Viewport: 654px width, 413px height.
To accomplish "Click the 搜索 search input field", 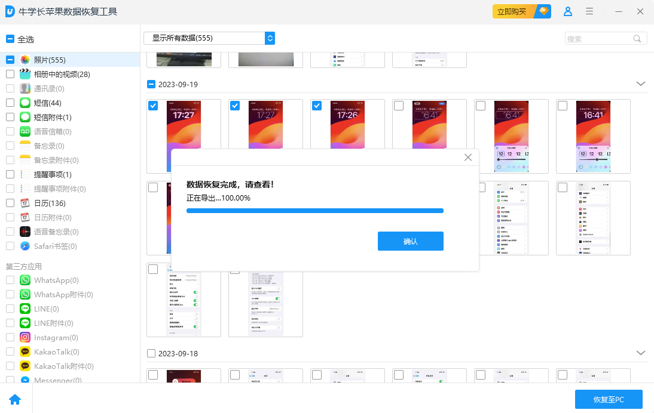I will [601, 38].
